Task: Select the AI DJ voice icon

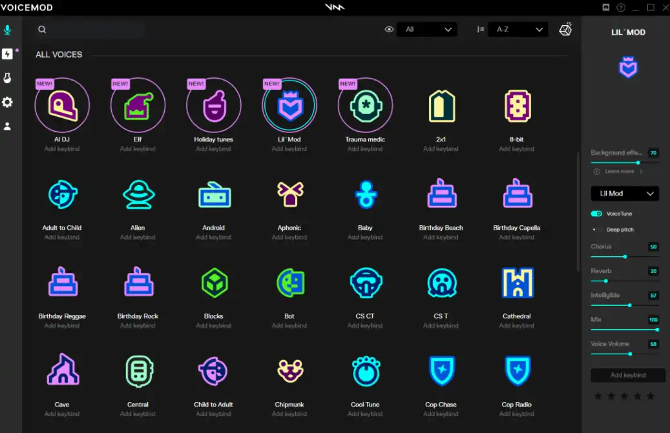Action: point(62,105)
